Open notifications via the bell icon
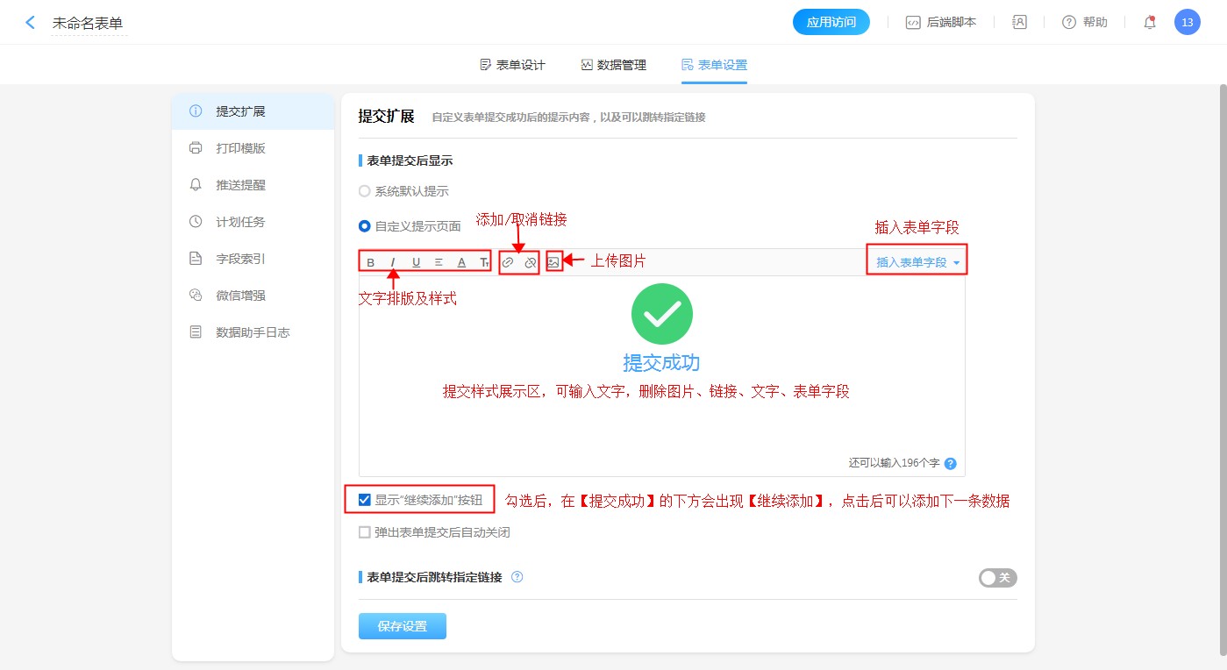Viewport: 1227px width, 670px height. (x=1150, y=23)
